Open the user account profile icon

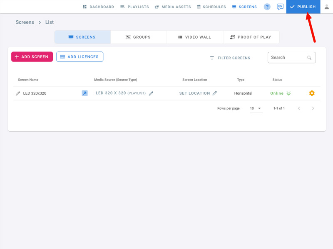pyautogui.click(x=327, y=7)
